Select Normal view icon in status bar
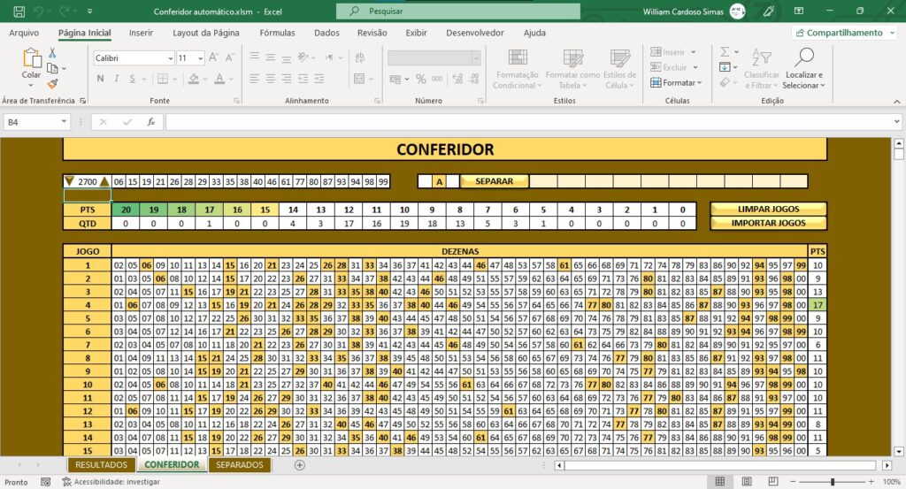 pos(720,482)
